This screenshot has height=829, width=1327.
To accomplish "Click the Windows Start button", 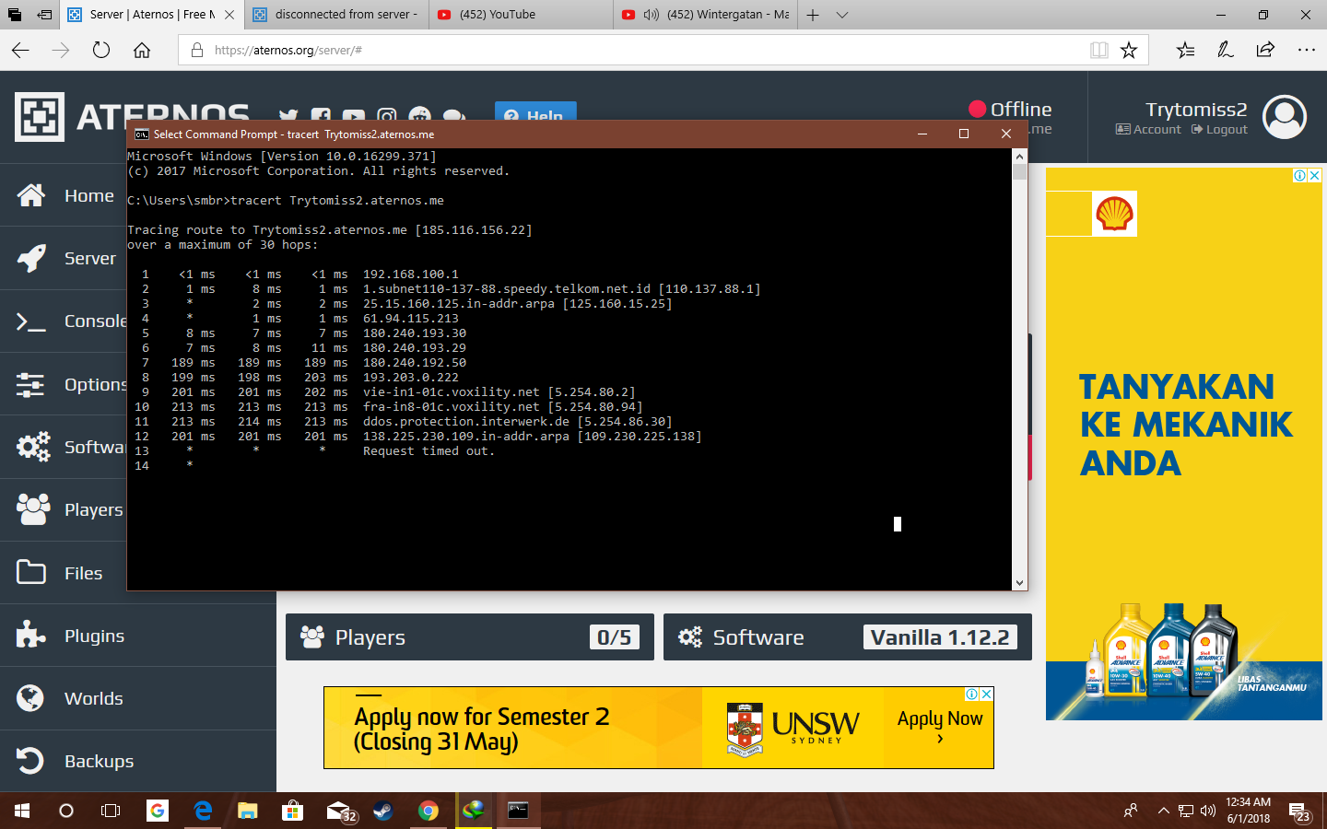I will click(22, 811).
